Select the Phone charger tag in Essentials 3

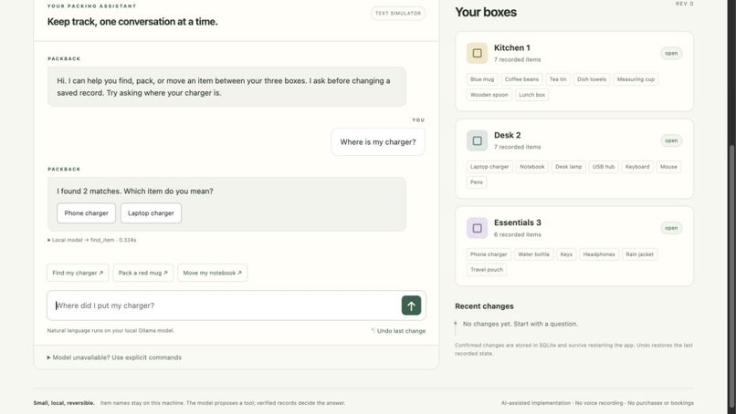click(x=489, y=254)
